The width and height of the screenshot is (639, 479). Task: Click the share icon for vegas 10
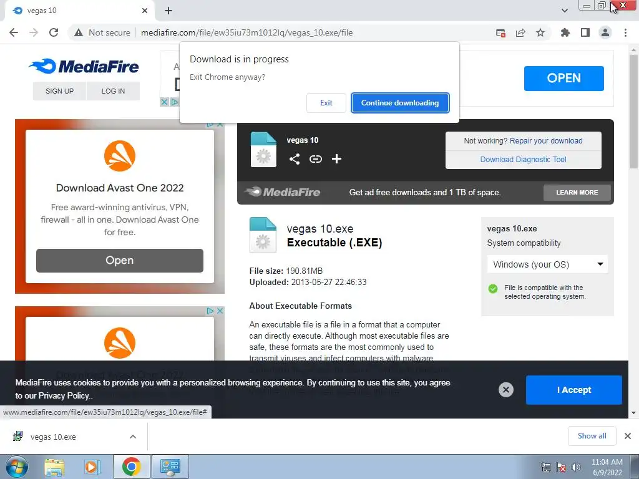(x=295, y=159)
